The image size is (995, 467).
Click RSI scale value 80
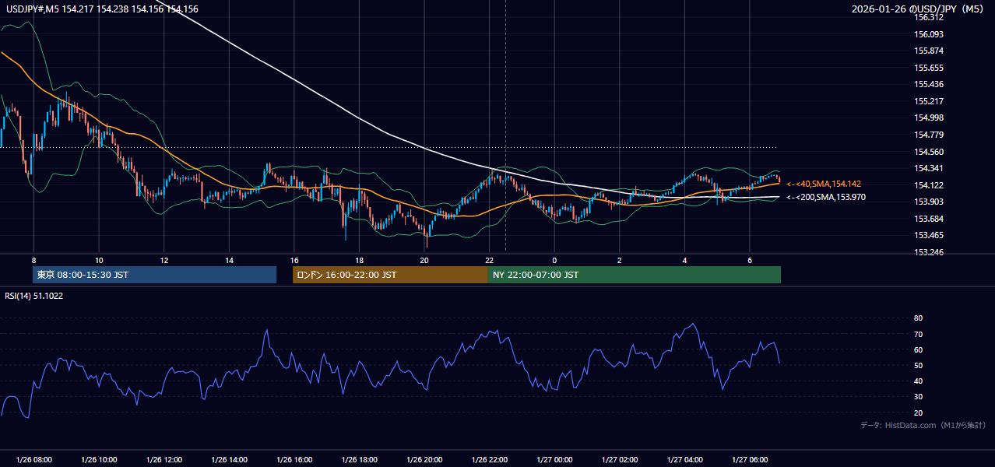[x=918, y=318]
